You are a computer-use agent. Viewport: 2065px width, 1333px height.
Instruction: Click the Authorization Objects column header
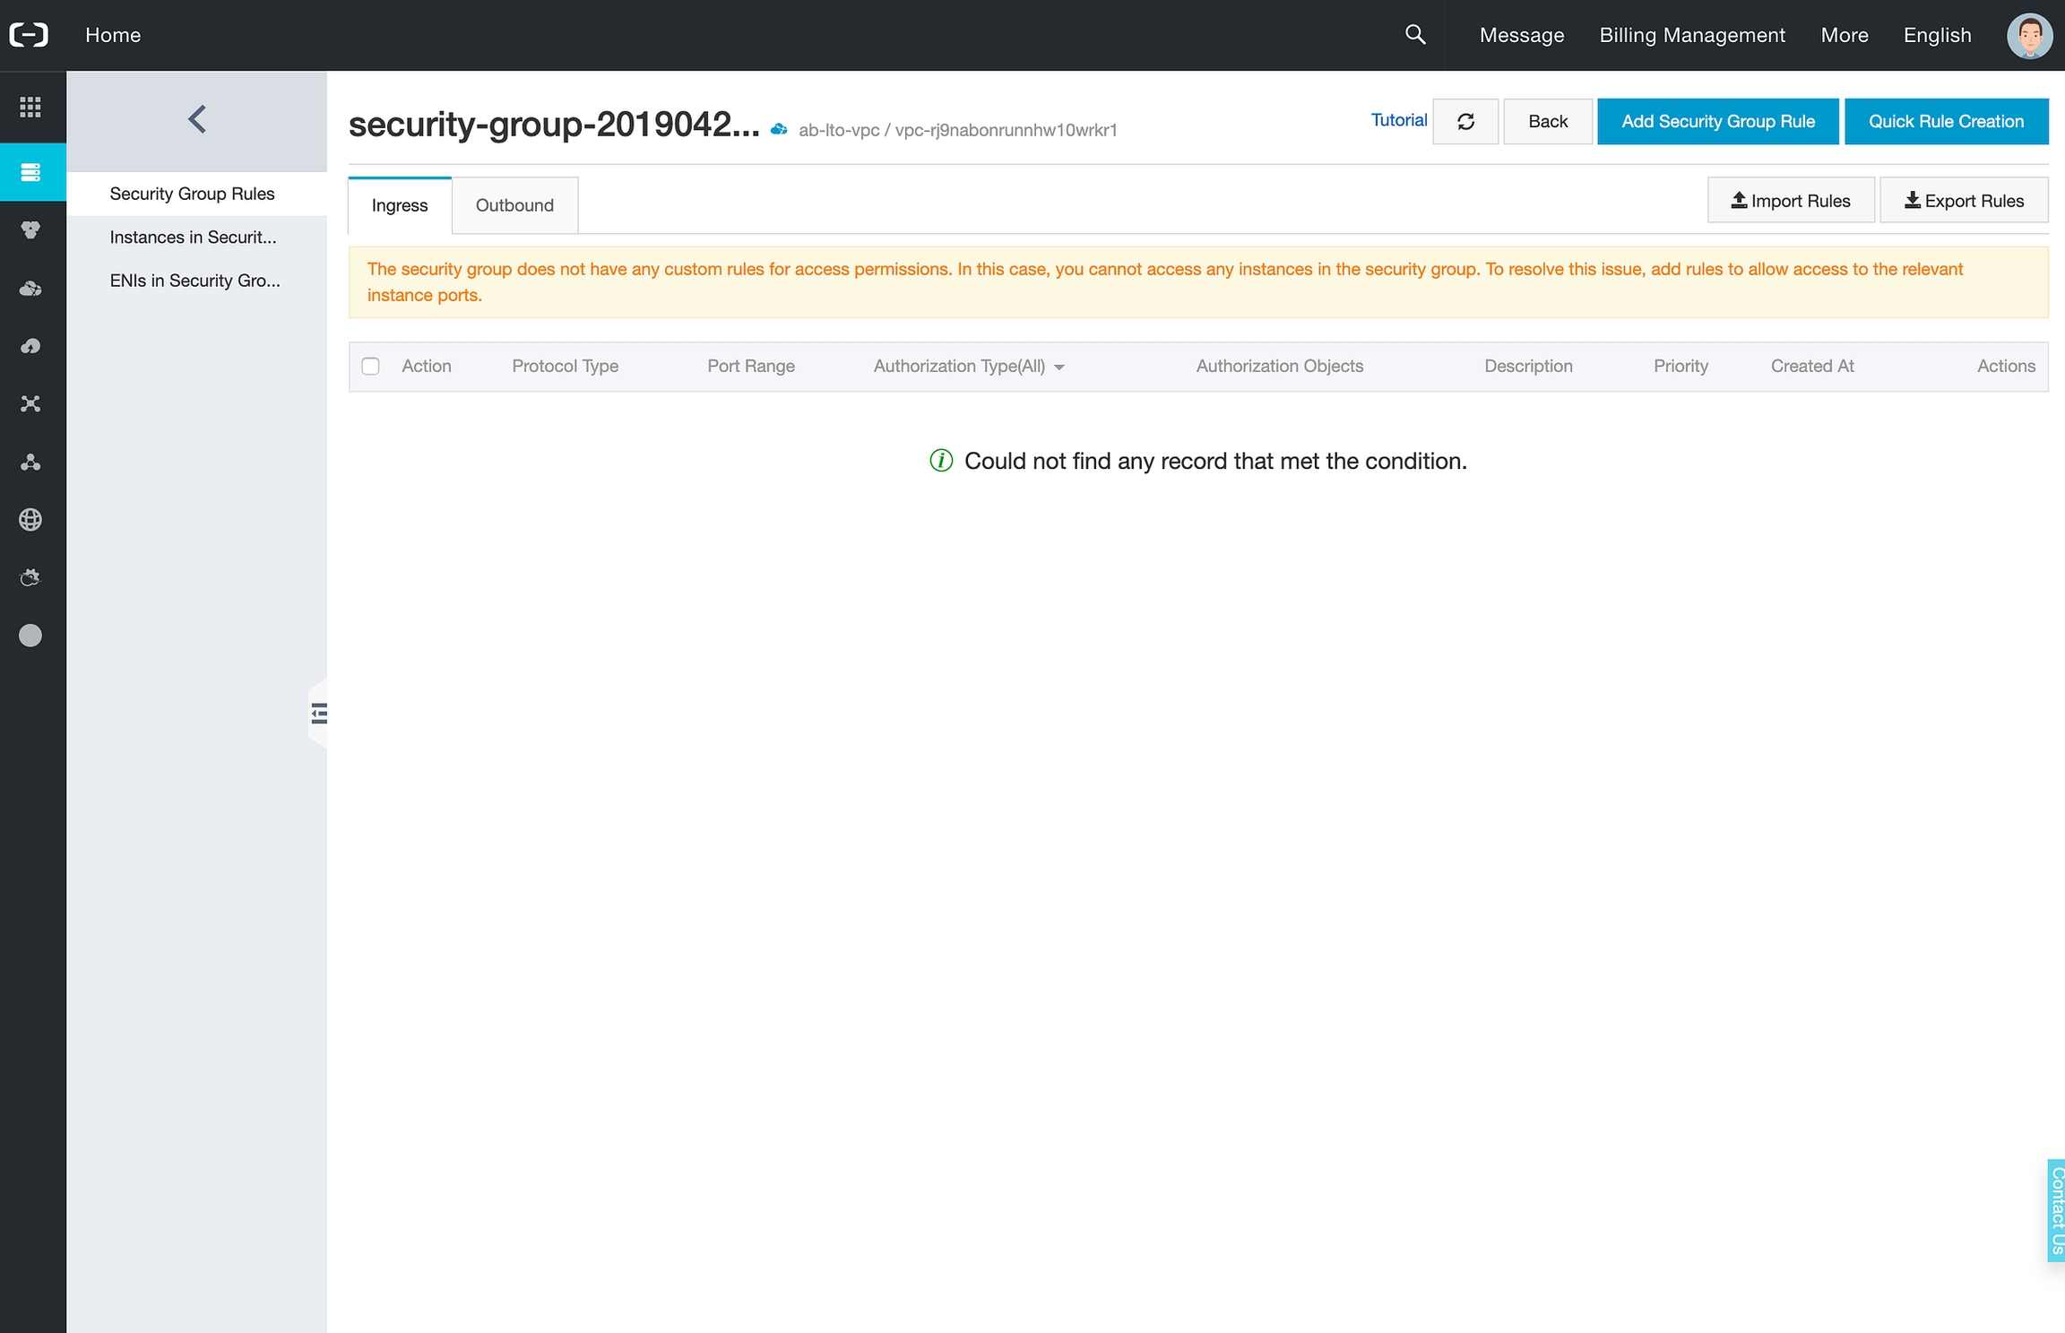1280,366
